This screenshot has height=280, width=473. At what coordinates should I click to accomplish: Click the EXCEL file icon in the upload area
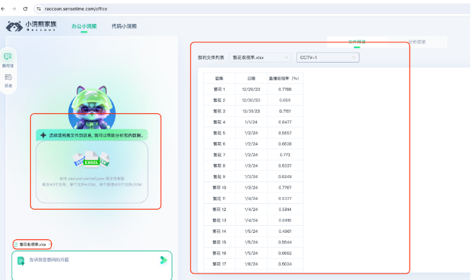click(x=92, y=159)
